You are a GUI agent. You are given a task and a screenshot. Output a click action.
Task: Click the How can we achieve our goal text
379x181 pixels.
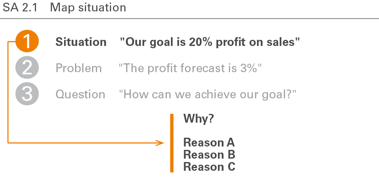[x=207, y=94]
